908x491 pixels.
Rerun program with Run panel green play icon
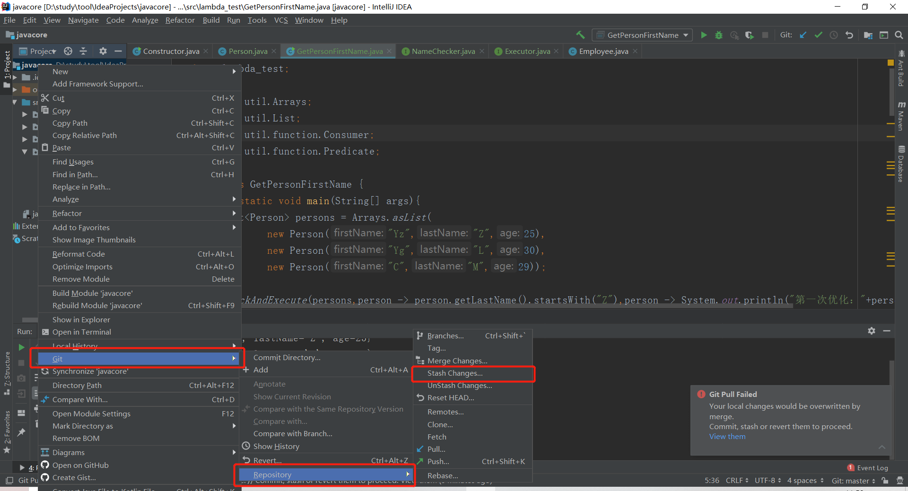click(21, 347)
